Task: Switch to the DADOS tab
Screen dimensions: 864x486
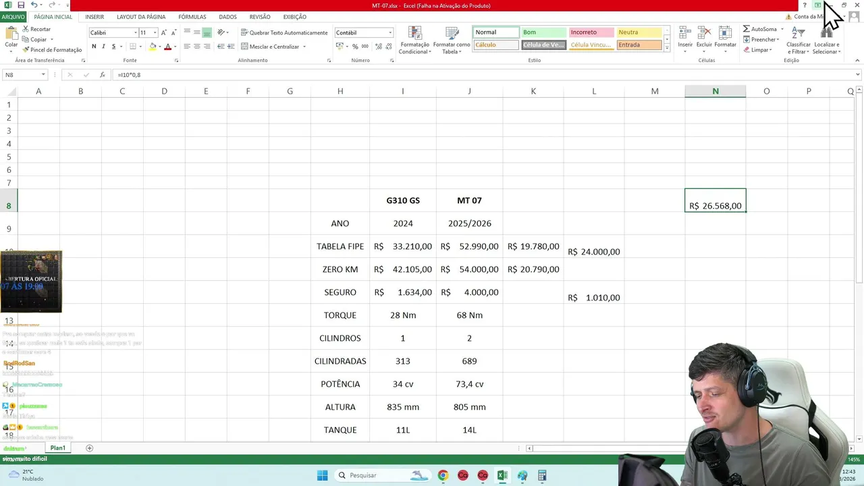Action: pyautogui.click(x=227, y=17)
